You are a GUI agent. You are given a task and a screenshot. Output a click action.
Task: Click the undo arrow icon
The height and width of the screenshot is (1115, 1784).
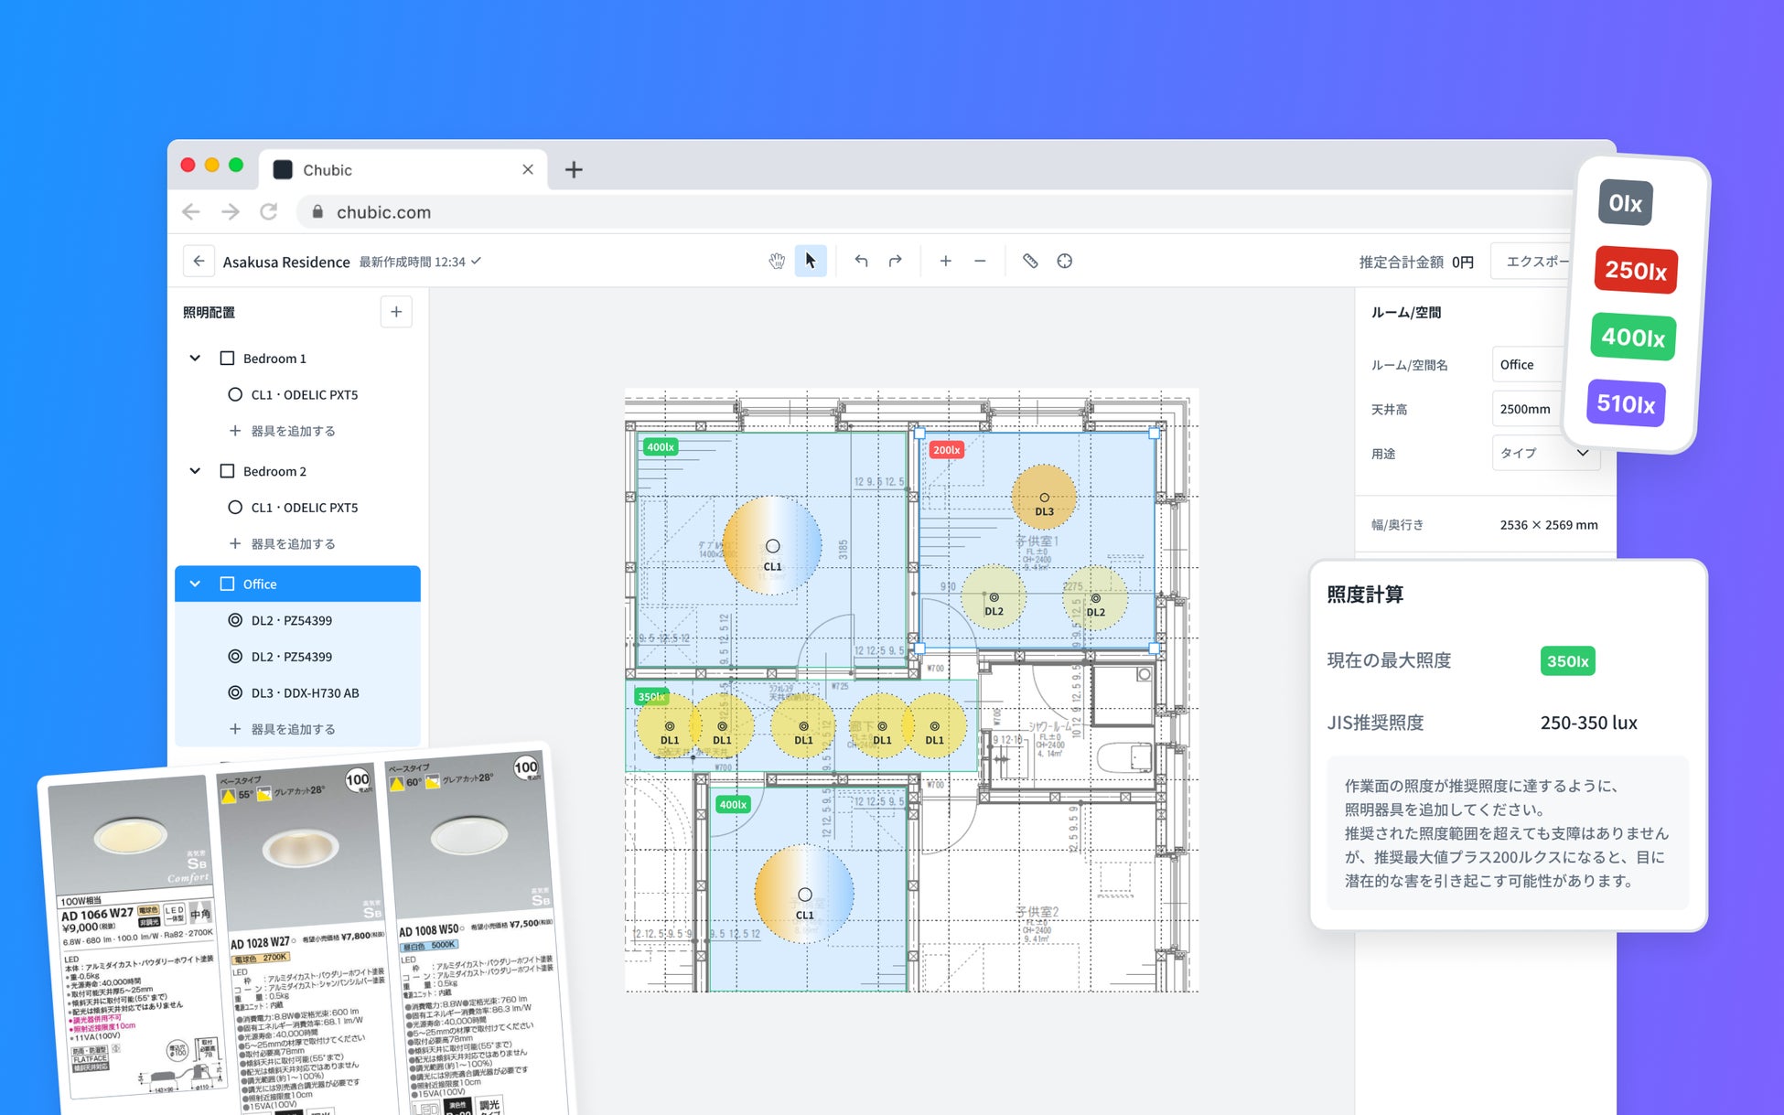pos(861,262)
